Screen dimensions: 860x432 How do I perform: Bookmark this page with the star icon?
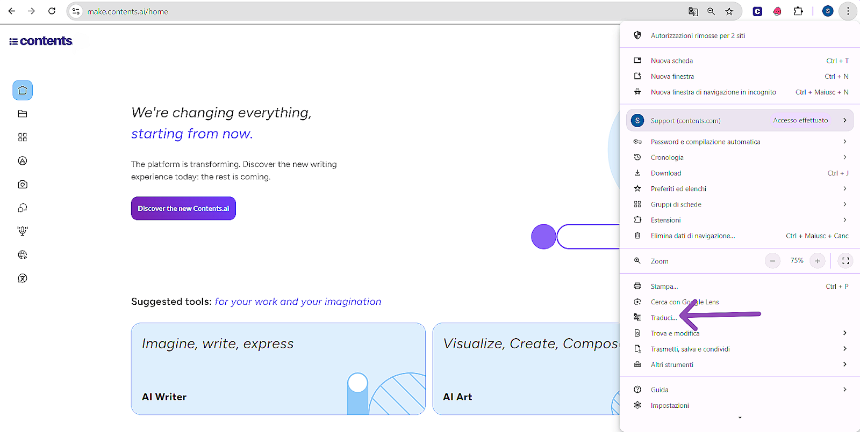click(x=729, y=11)
